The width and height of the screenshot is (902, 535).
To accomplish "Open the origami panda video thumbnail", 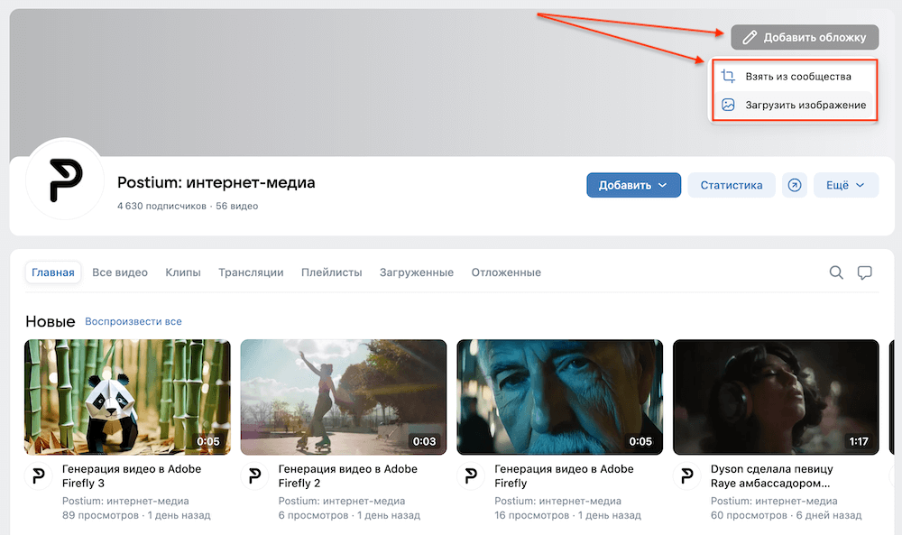I will (x=127, y=397).
